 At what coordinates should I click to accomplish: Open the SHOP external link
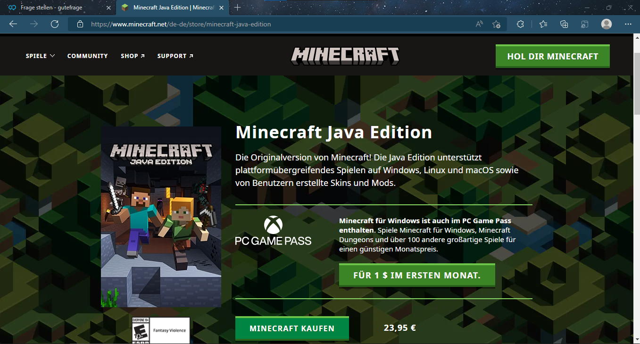coord(133,56)
